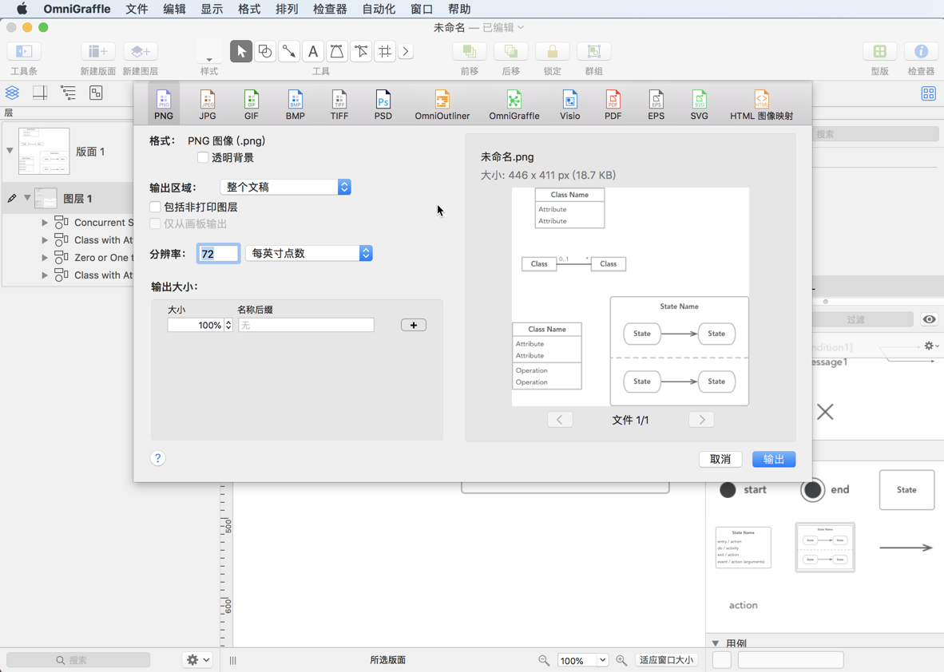Click the 群组 toolbar icon
The width and height of the screenshot is (944, 672).
pos(593,50)
